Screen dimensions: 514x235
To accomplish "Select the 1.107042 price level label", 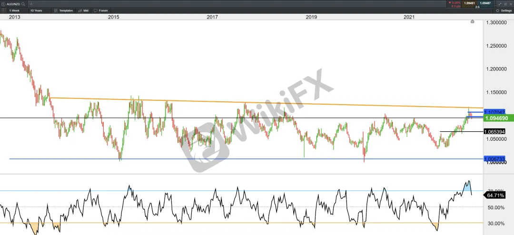I will coord(494,112).
